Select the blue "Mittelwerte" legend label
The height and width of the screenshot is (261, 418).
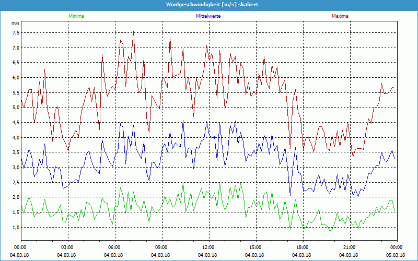(x=208, y=16)
